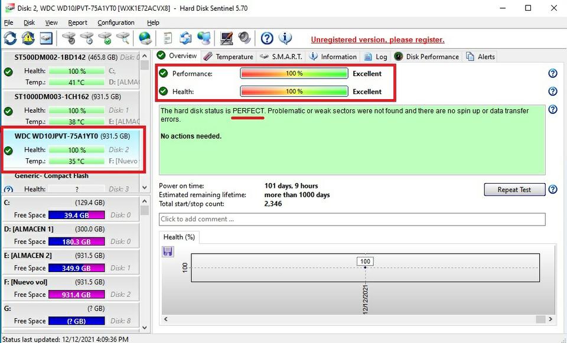Click the 'Unregistered version, please register' link
This screenshot has width=567, height=343.
(x=377, y=40)
